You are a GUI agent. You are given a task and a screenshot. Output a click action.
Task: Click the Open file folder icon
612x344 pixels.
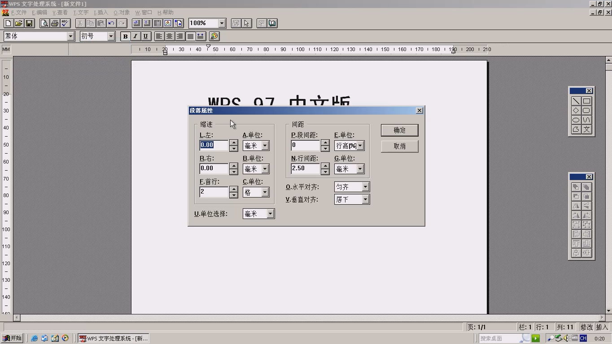click(19, 23)
